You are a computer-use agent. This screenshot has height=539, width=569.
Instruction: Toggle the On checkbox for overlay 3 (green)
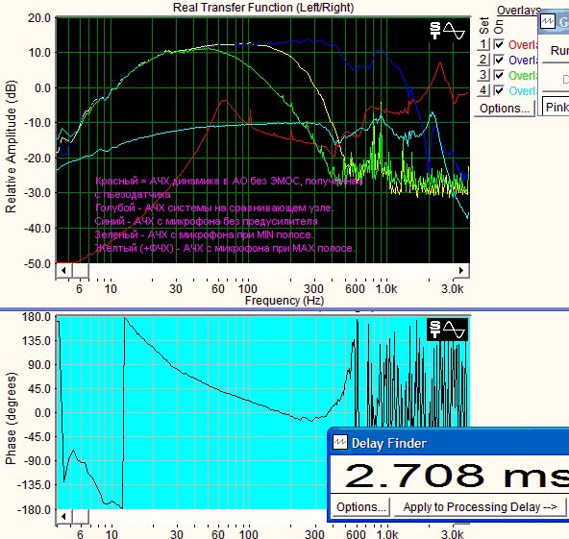pyautogui.click(x=500, y=75)
